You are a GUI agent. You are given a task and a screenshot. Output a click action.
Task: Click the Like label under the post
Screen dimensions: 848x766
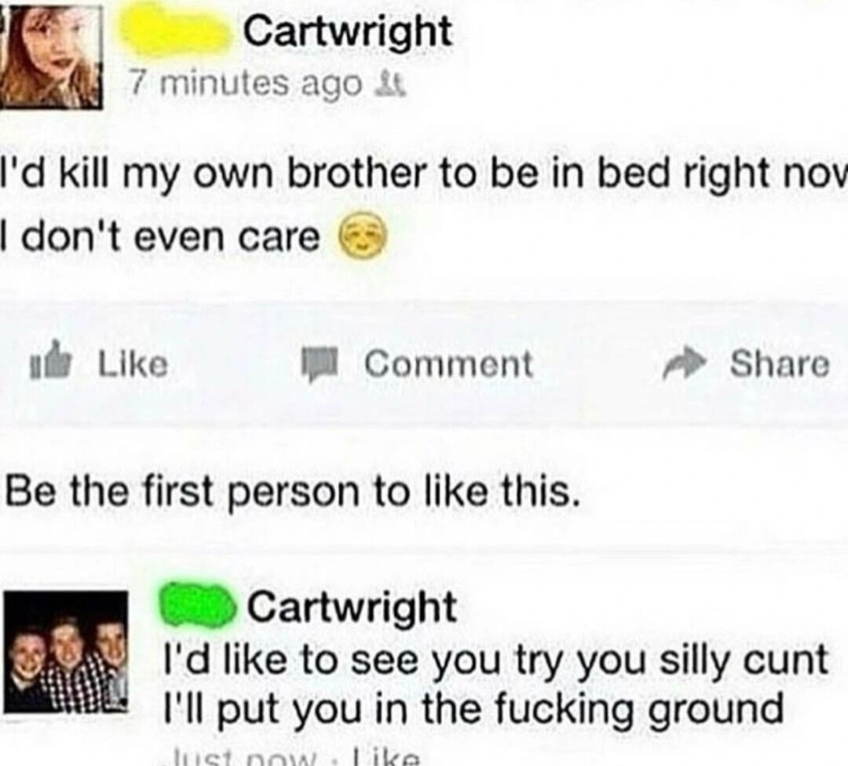click(133, 364)
